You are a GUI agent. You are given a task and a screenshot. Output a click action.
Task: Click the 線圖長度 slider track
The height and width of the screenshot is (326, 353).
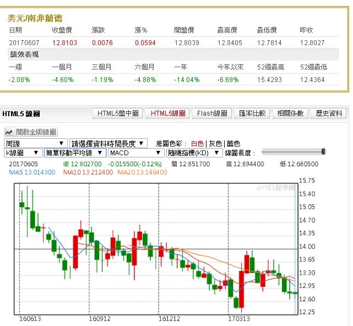293,152
